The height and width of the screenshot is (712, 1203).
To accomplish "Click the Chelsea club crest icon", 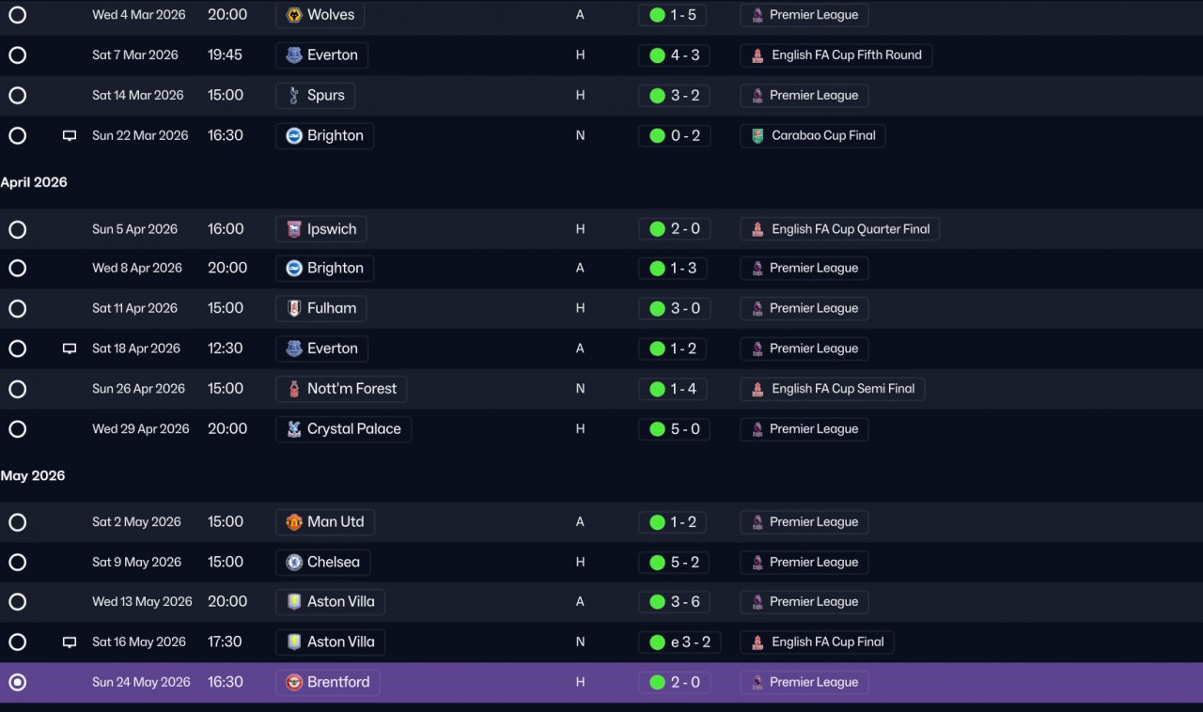I will (294, 563).
